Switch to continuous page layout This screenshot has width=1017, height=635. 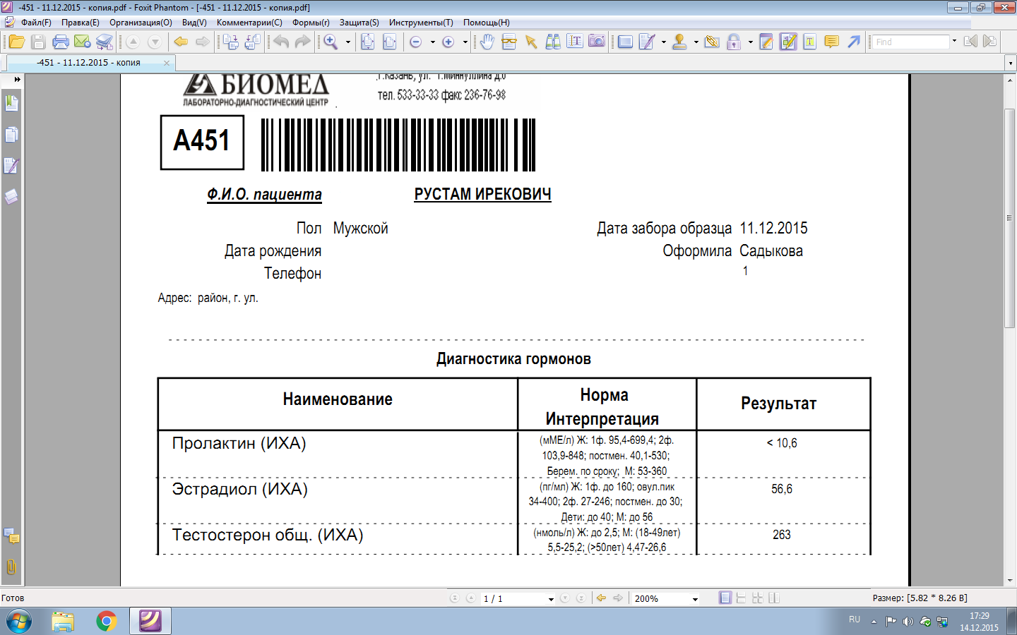[x=741, y=598]
